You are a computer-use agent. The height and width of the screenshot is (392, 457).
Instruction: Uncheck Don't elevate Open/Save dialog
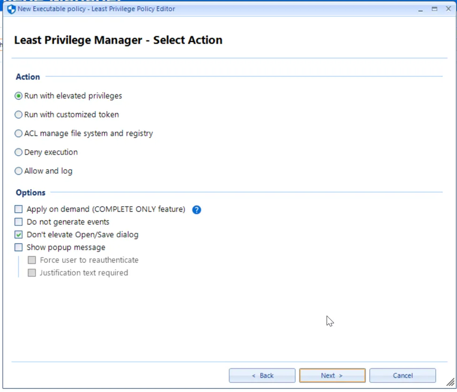pos(19,235)
